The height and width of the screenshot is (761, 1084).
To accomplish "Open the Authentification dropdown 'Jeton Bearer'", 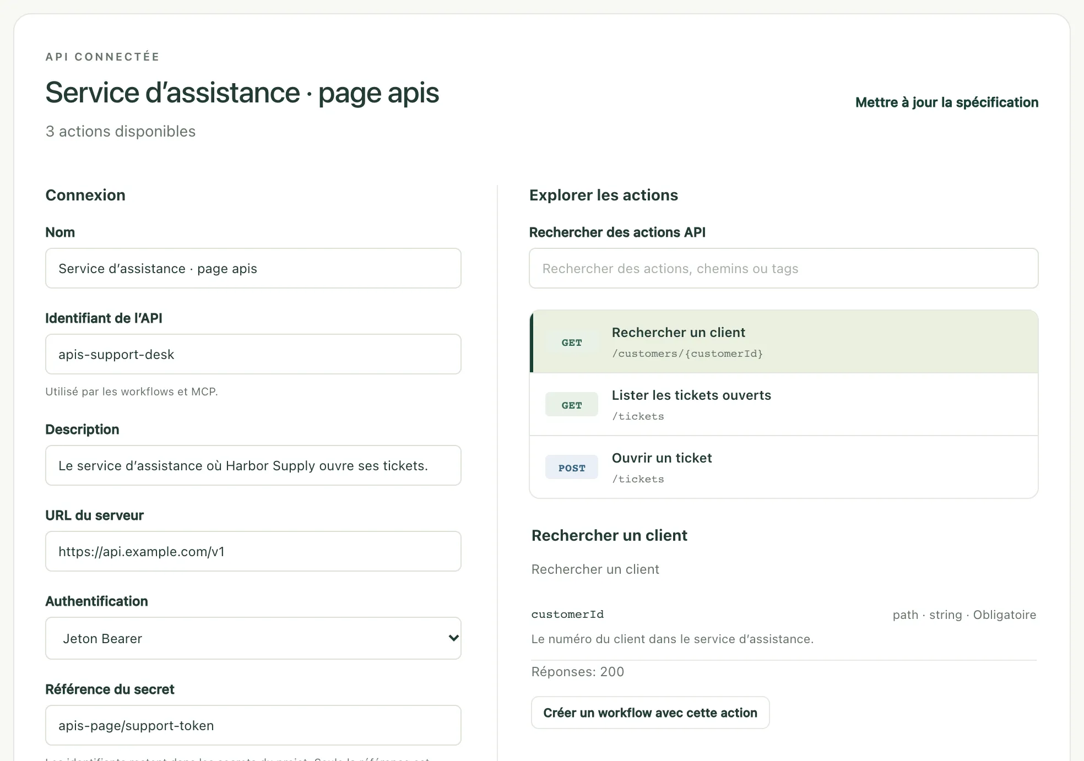I will [253, 638].
